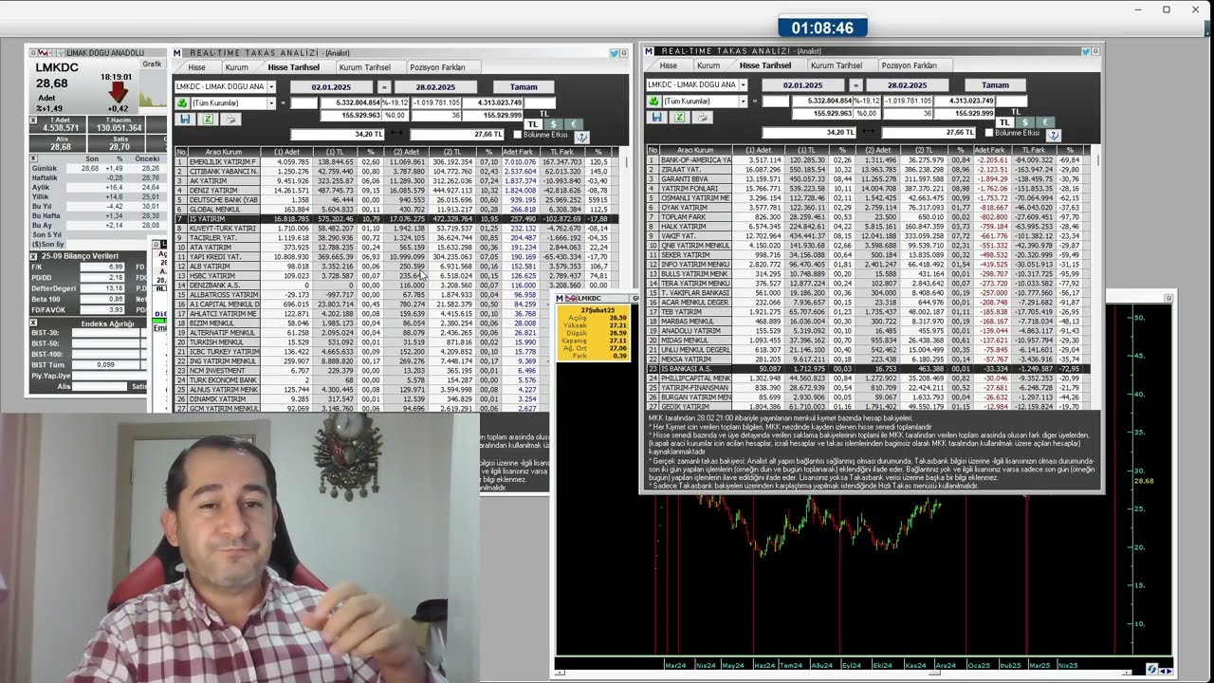
Task: Click Tamam button in left Takas window
Action: coord(524,86)
